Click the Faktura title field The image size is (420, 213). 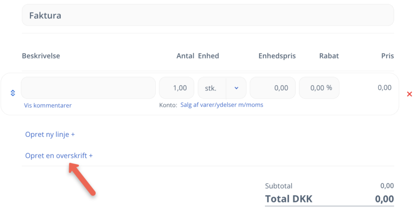pyautogui.click(x=208, y=16)
